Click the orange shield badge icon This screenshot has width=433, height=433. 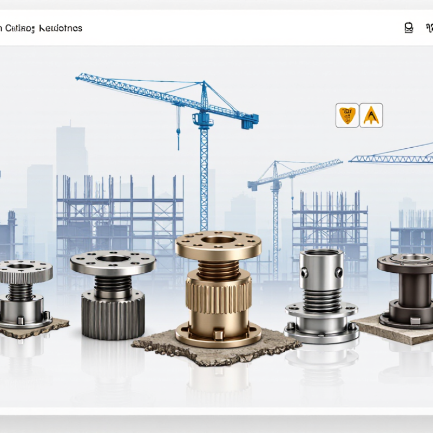pos(347,115)
